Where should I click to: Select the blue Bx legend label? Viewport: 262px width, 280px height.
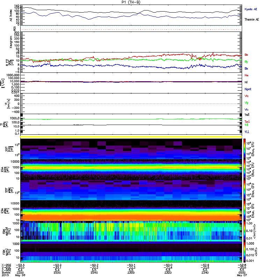tap(246, 68)
